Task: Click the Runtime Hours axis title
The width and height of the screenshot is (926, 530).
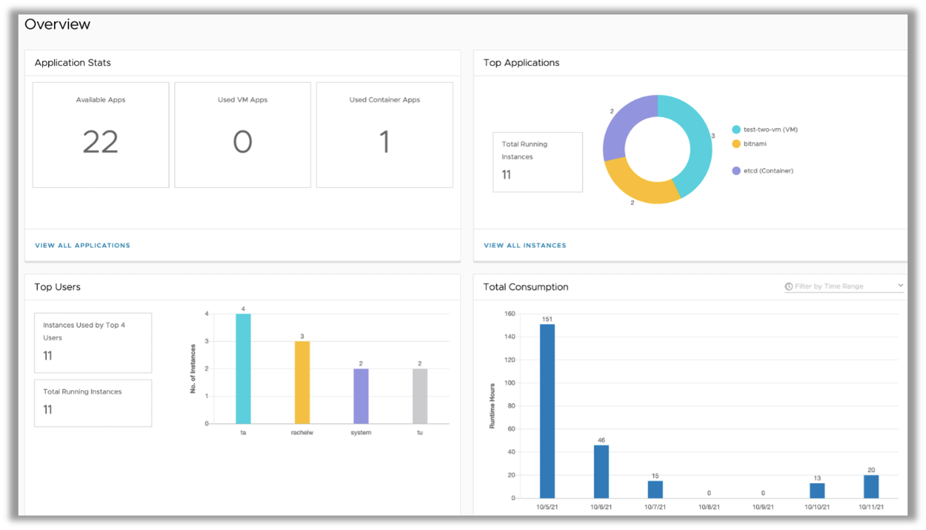Action: [492, 406]
